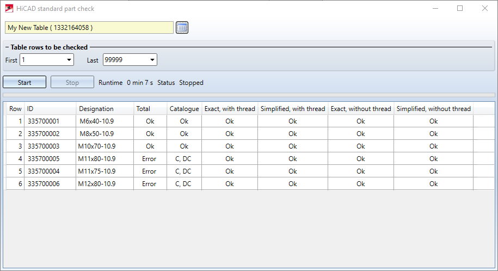Click the runtime value 0 min 7 s
The height and width of the screenshot is (271, 498).
point(140,83)
